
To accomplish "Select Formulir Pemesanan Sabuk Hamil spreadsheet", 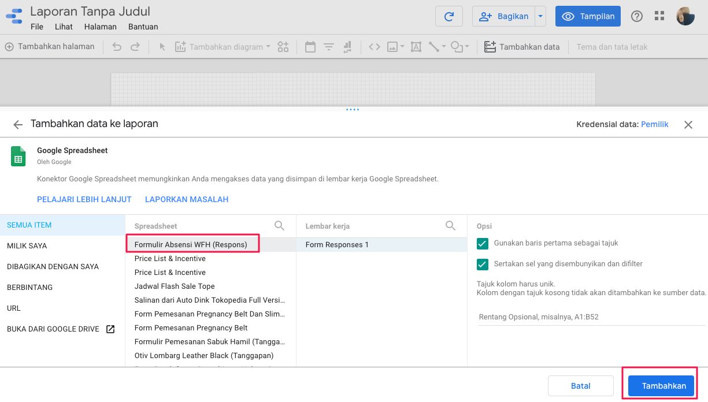I will click(210, 341).
